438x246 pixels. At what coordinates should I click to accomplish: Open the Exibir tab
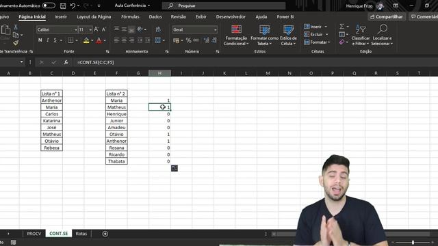tap(201, 16)
